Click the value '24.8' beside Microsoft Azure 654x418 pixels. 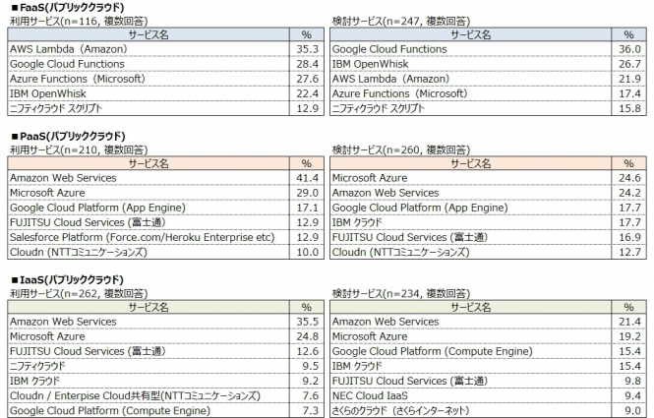(308, 336)
